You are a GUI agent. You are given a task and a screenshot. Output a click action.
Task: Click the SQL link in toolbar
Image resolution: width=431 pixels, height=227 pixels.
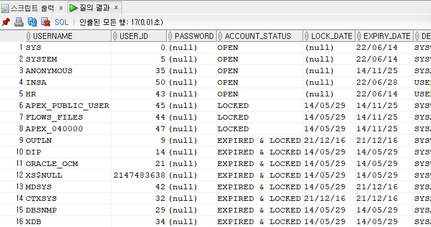coord(62,22)
